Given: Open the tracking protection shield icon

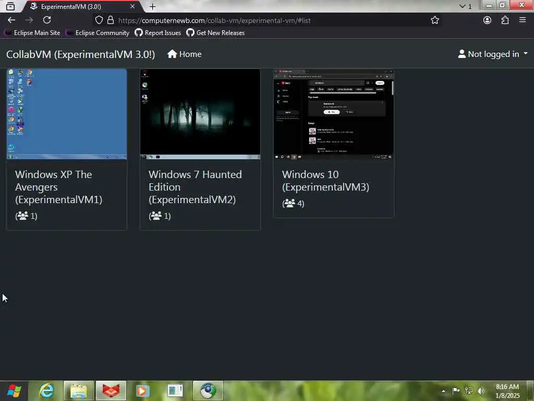Looking at the screenshot, I should click(x=99, y=20).
